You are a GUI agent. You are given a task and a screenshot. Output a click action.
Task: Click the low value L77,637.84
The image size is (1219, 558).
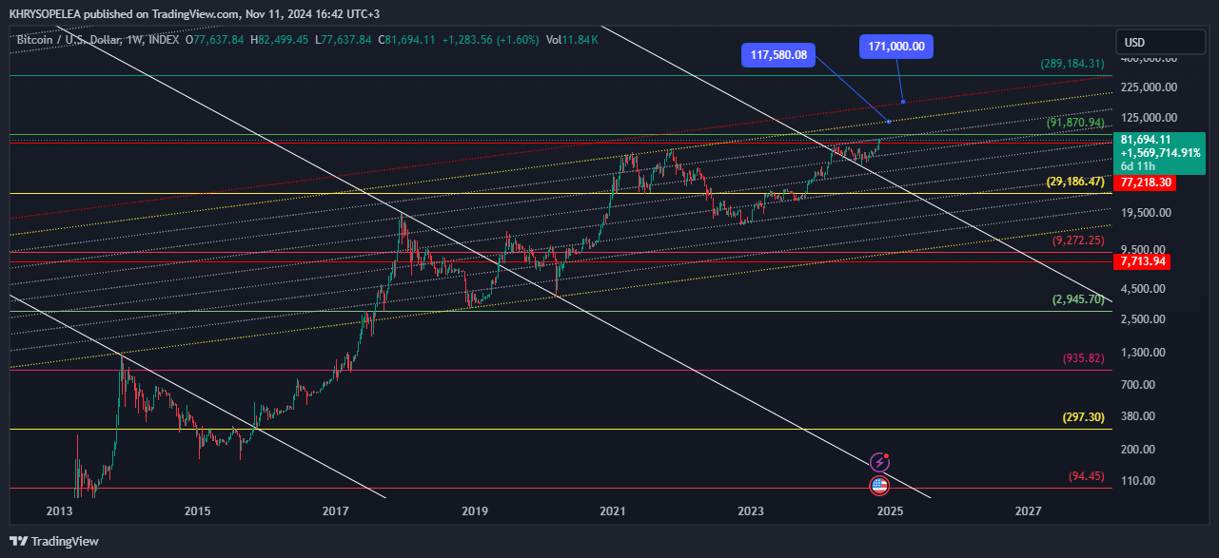344,40
